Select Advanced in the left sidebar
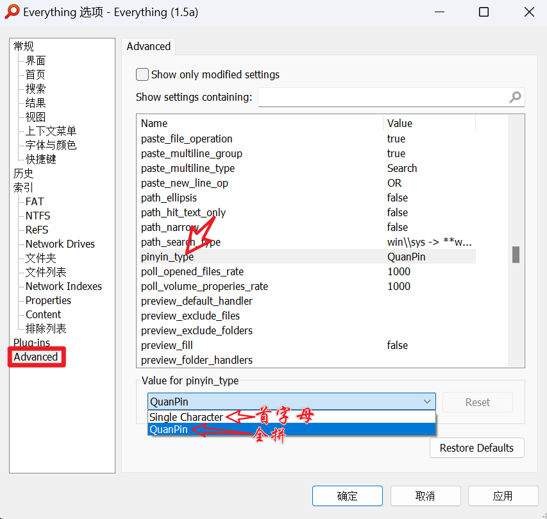547x519 pixels. (x=37, y=357)
